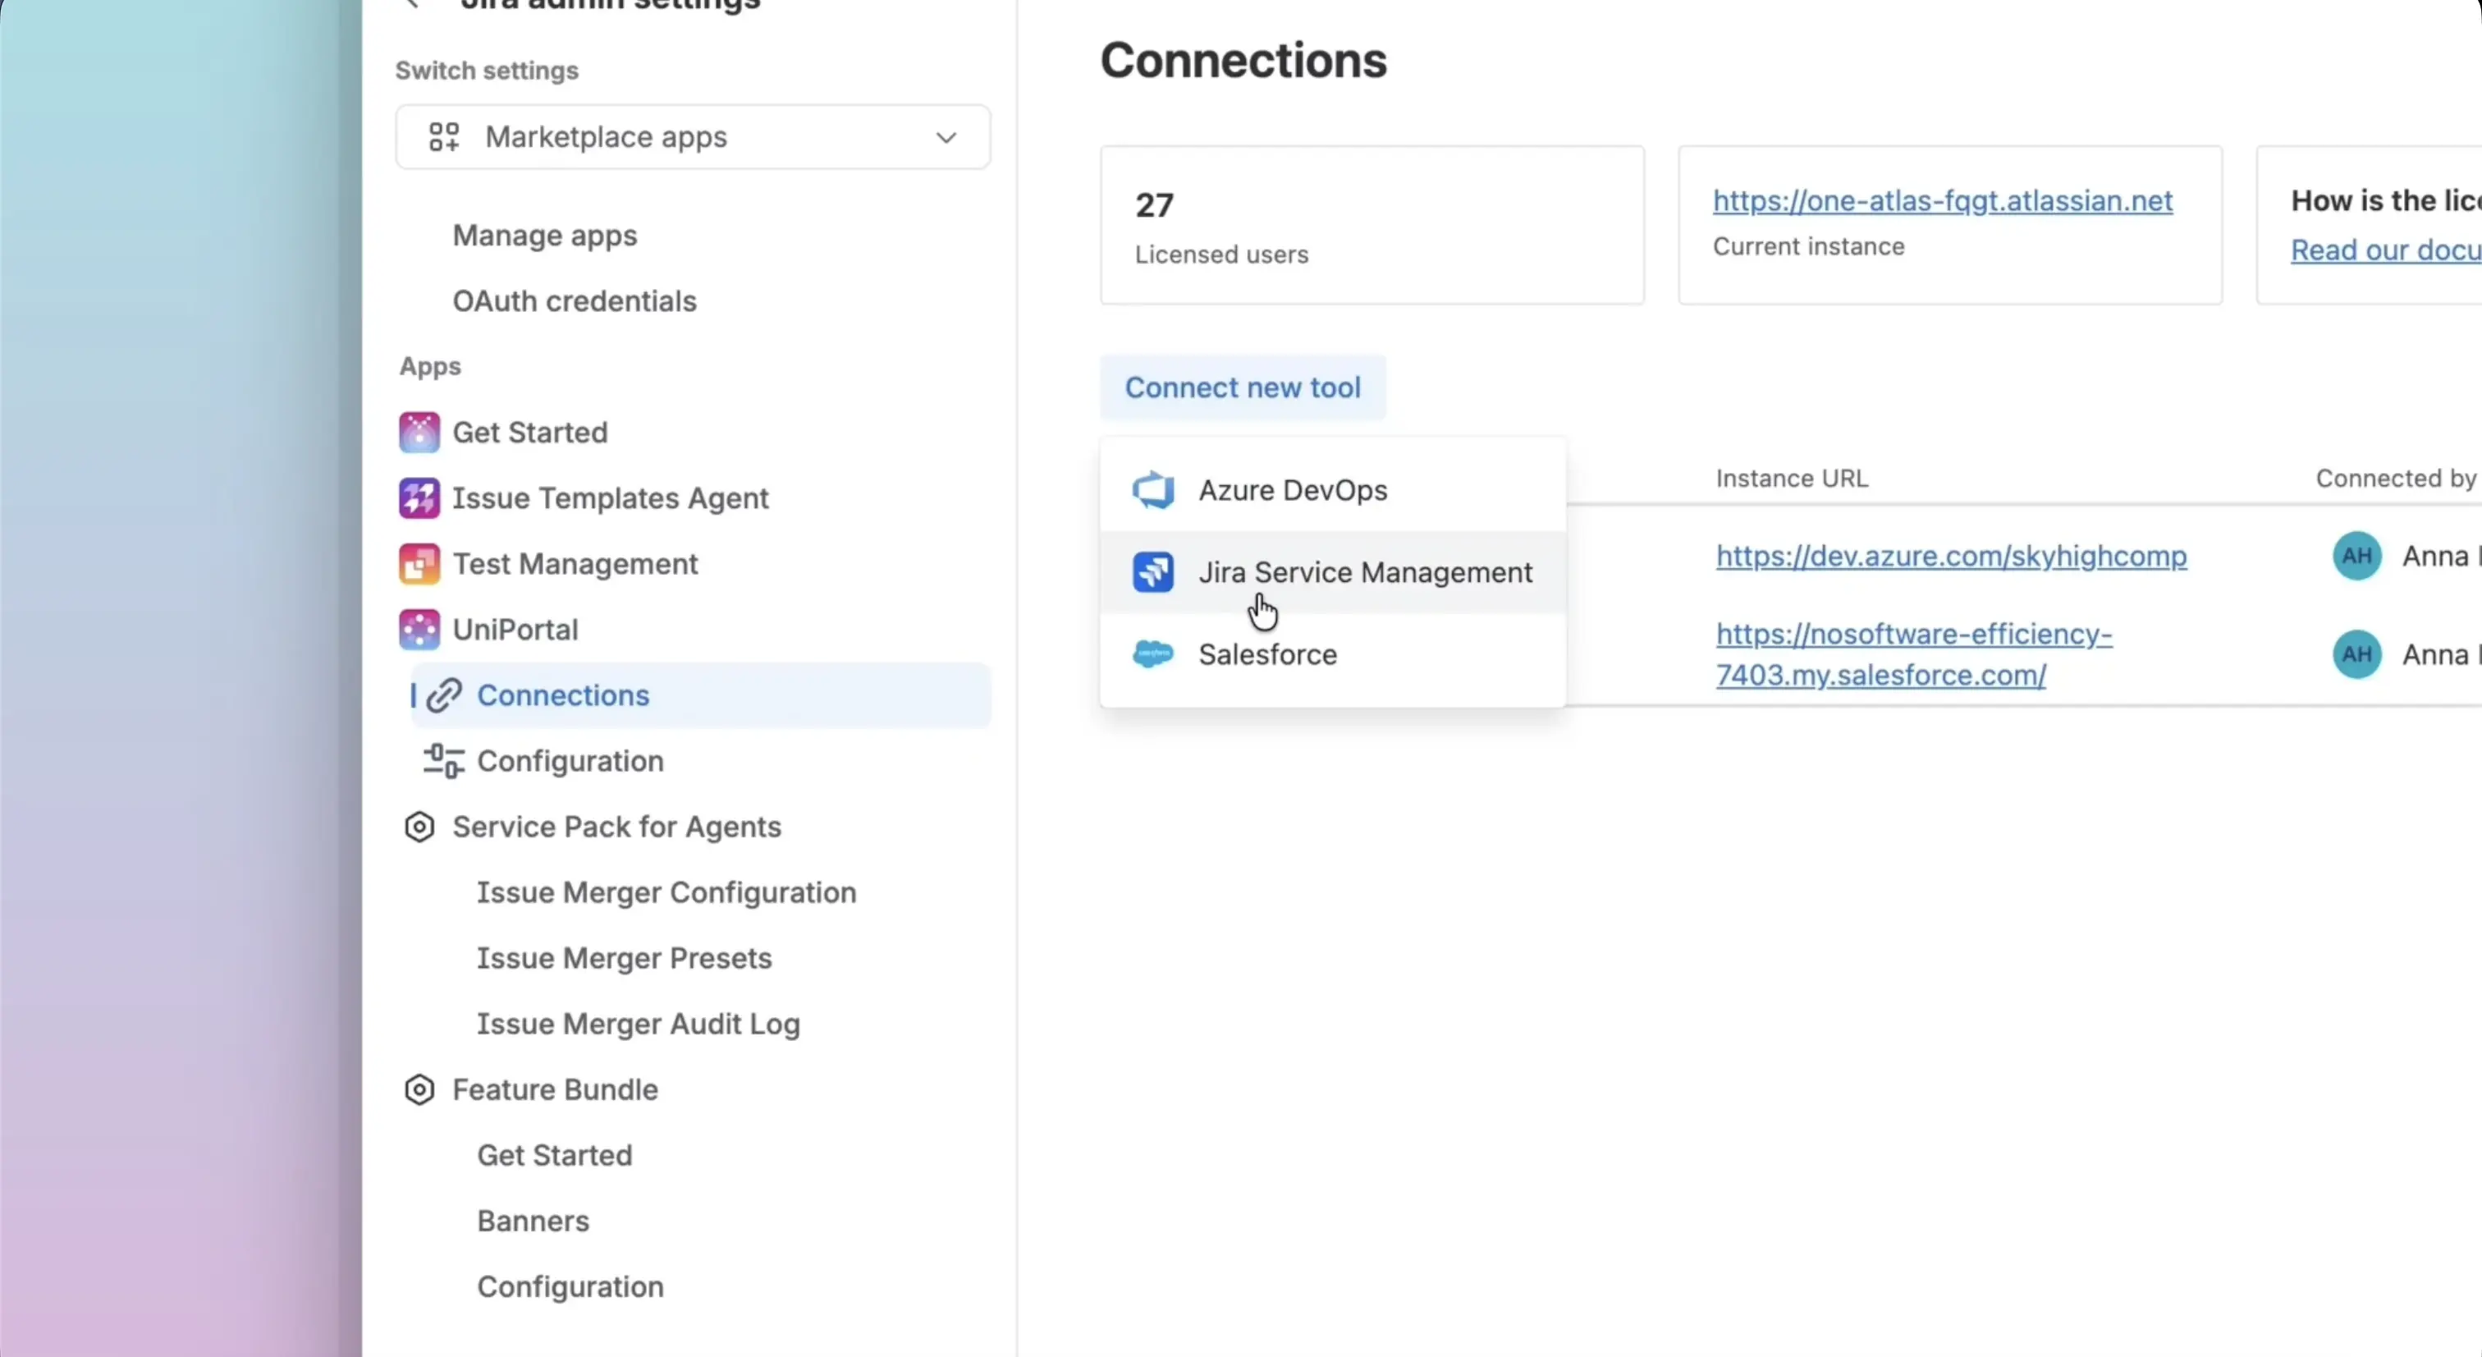
Task: Open Configuration under UniPortal
Action: pyautogui.click(x=570, y=760)
